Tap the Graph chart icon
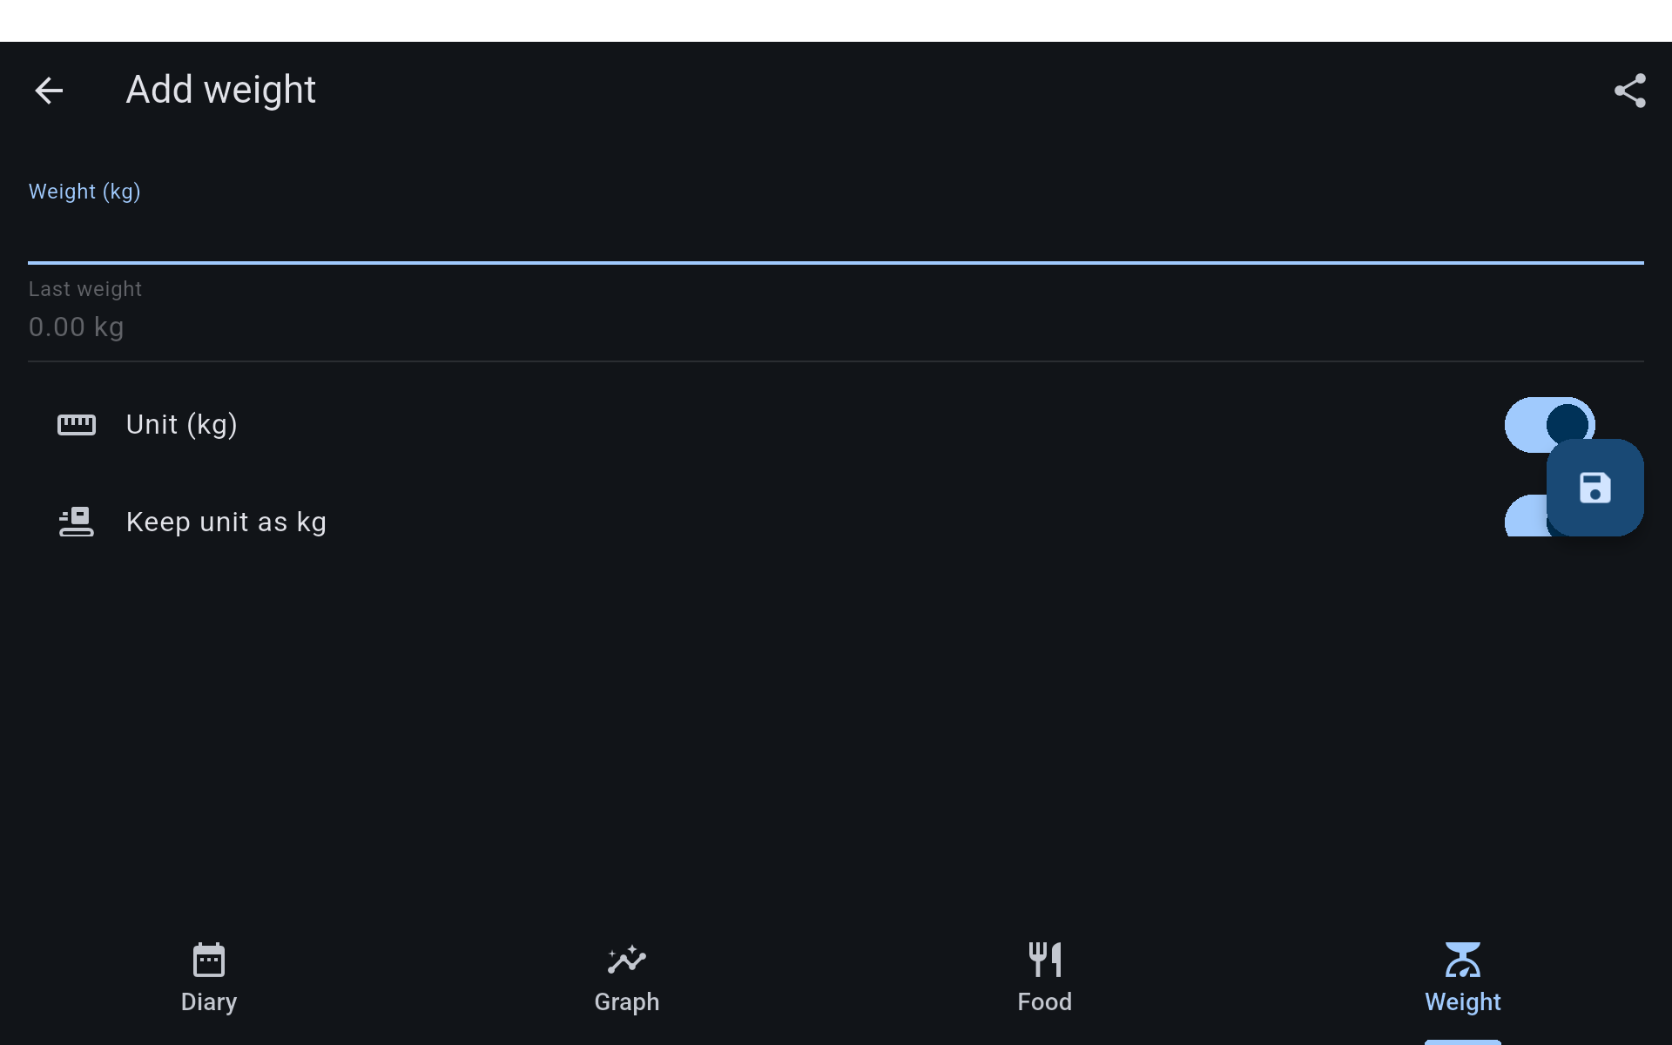This screenshot has width=1672, height=1045. click(627, 960)
